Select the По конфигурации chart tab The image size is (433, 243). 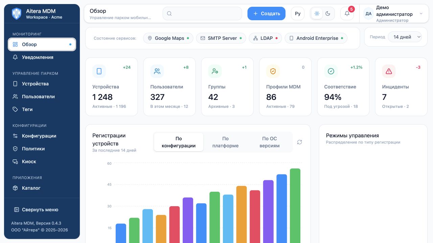pyautogui.click(x=179, y=142)
